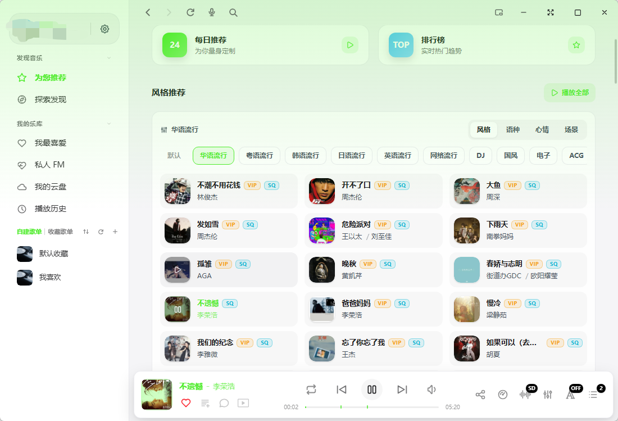Refresh the custom playlists list
This screenshot has height=421, width=618.
coord(101,232)
